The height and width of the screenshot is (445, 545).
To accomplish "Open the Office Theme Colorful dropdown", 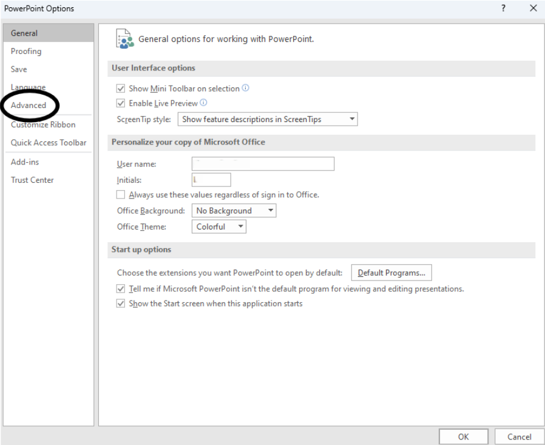I will 219,226.
